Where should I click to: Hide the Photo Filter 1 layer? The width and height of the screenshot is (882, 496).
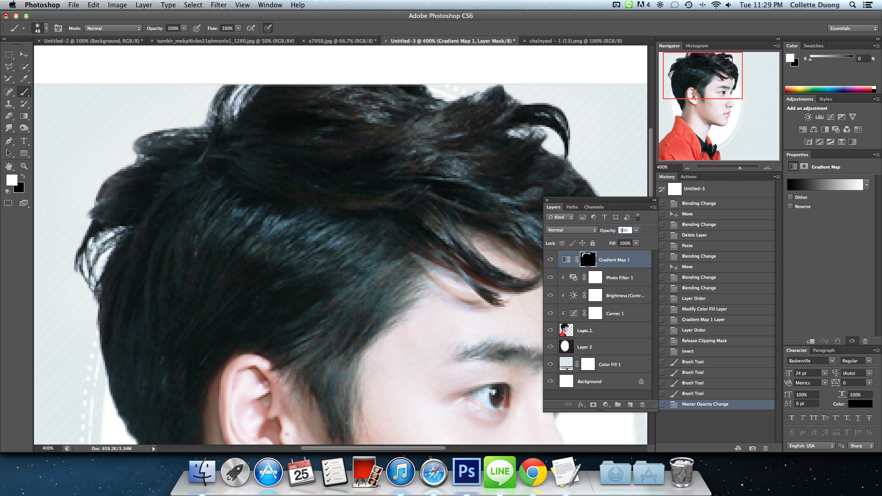550,277
